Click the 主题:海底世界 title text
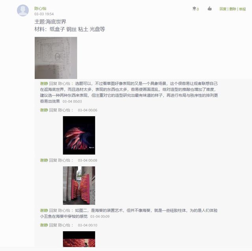The height and width of the screenshot is (251, 252). coord(50,22)
